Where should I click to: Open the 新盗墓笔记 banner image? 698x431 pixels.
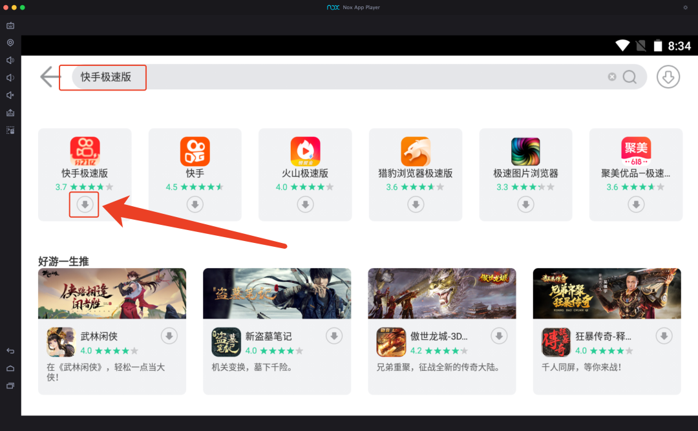277,293
